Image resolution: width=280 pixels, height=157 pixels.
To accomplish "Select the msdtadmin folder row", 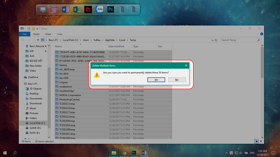I will point(113,87).
